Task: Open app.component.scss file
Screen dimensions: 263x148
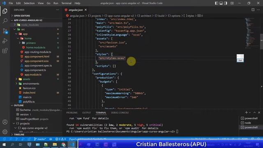Action: coord(37,61)
